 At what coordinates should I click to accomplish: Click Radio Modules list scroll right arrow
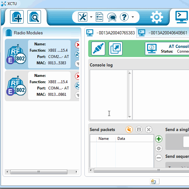[77, 172]
